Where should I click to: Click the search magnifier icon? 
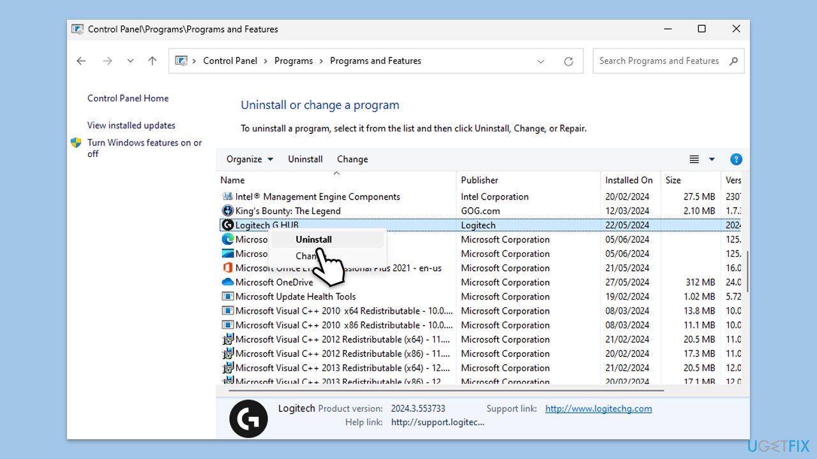(x=733, y=61)
